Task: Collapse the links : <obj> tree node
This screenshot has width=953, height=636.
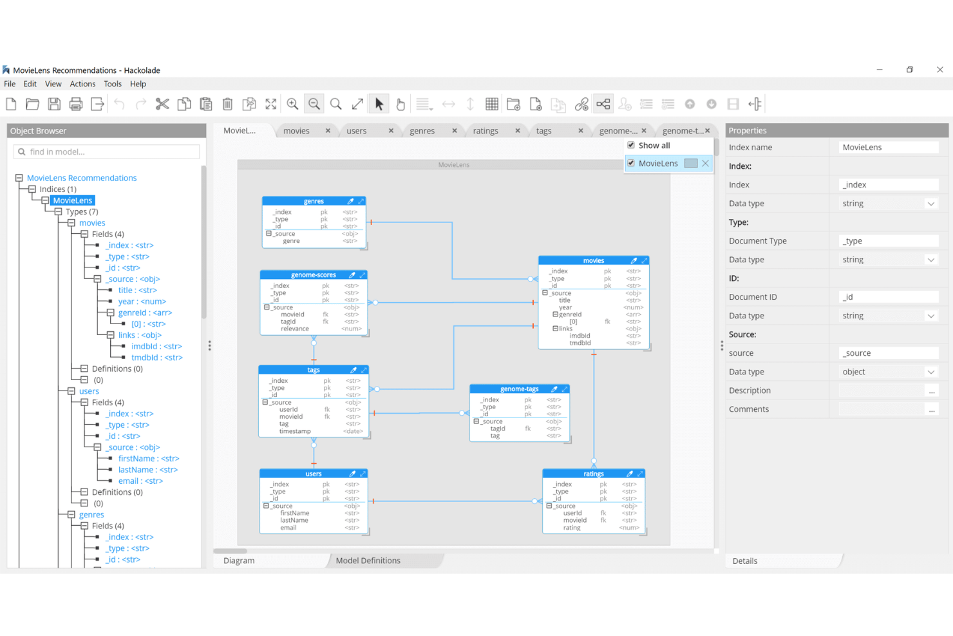Action: pyautogui.click(x=111, y=335)
